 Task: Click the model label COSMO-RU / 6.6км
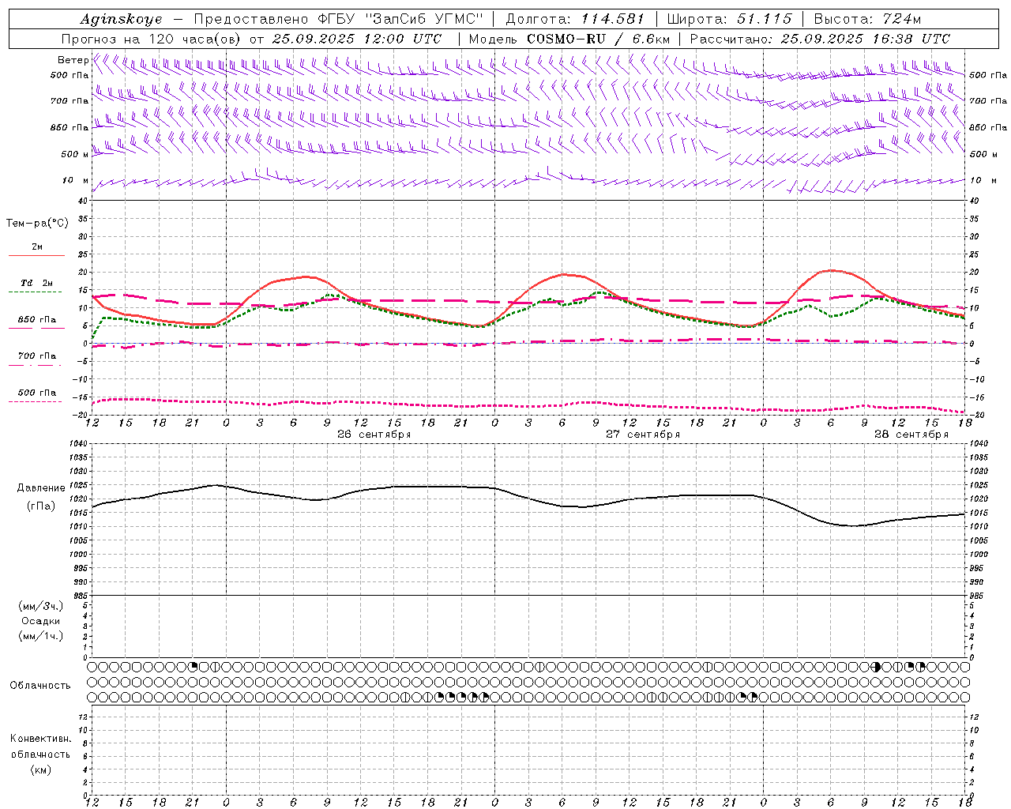[599, 39]
